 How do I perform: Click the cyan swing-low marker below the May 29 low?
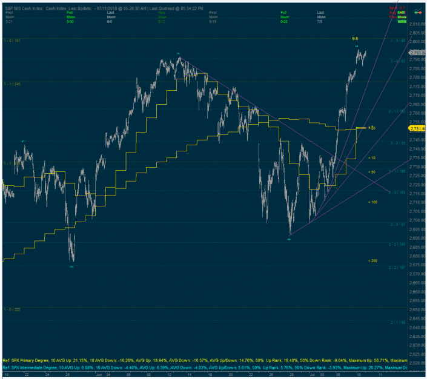pos(71,267)
